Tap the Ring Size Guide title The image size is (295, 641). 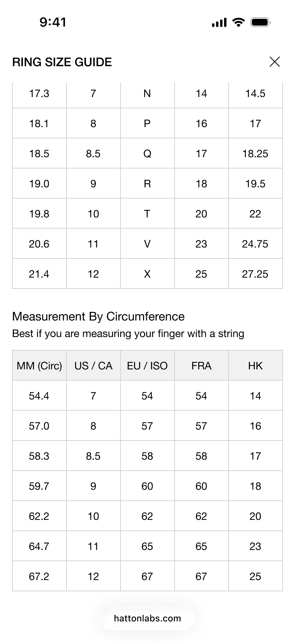tap(62, 62)
